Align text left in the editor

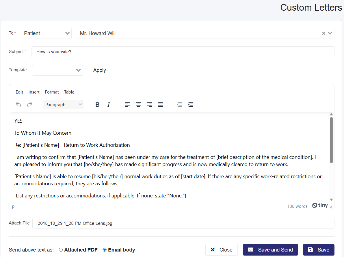pyautogui.click(x=127, y=104)
